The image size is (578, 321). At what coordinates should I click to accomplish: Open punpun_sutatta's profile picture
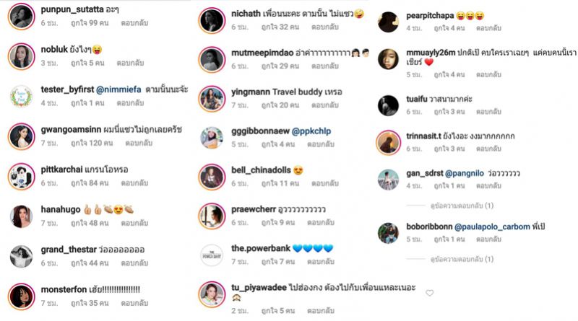coord(21,16)
